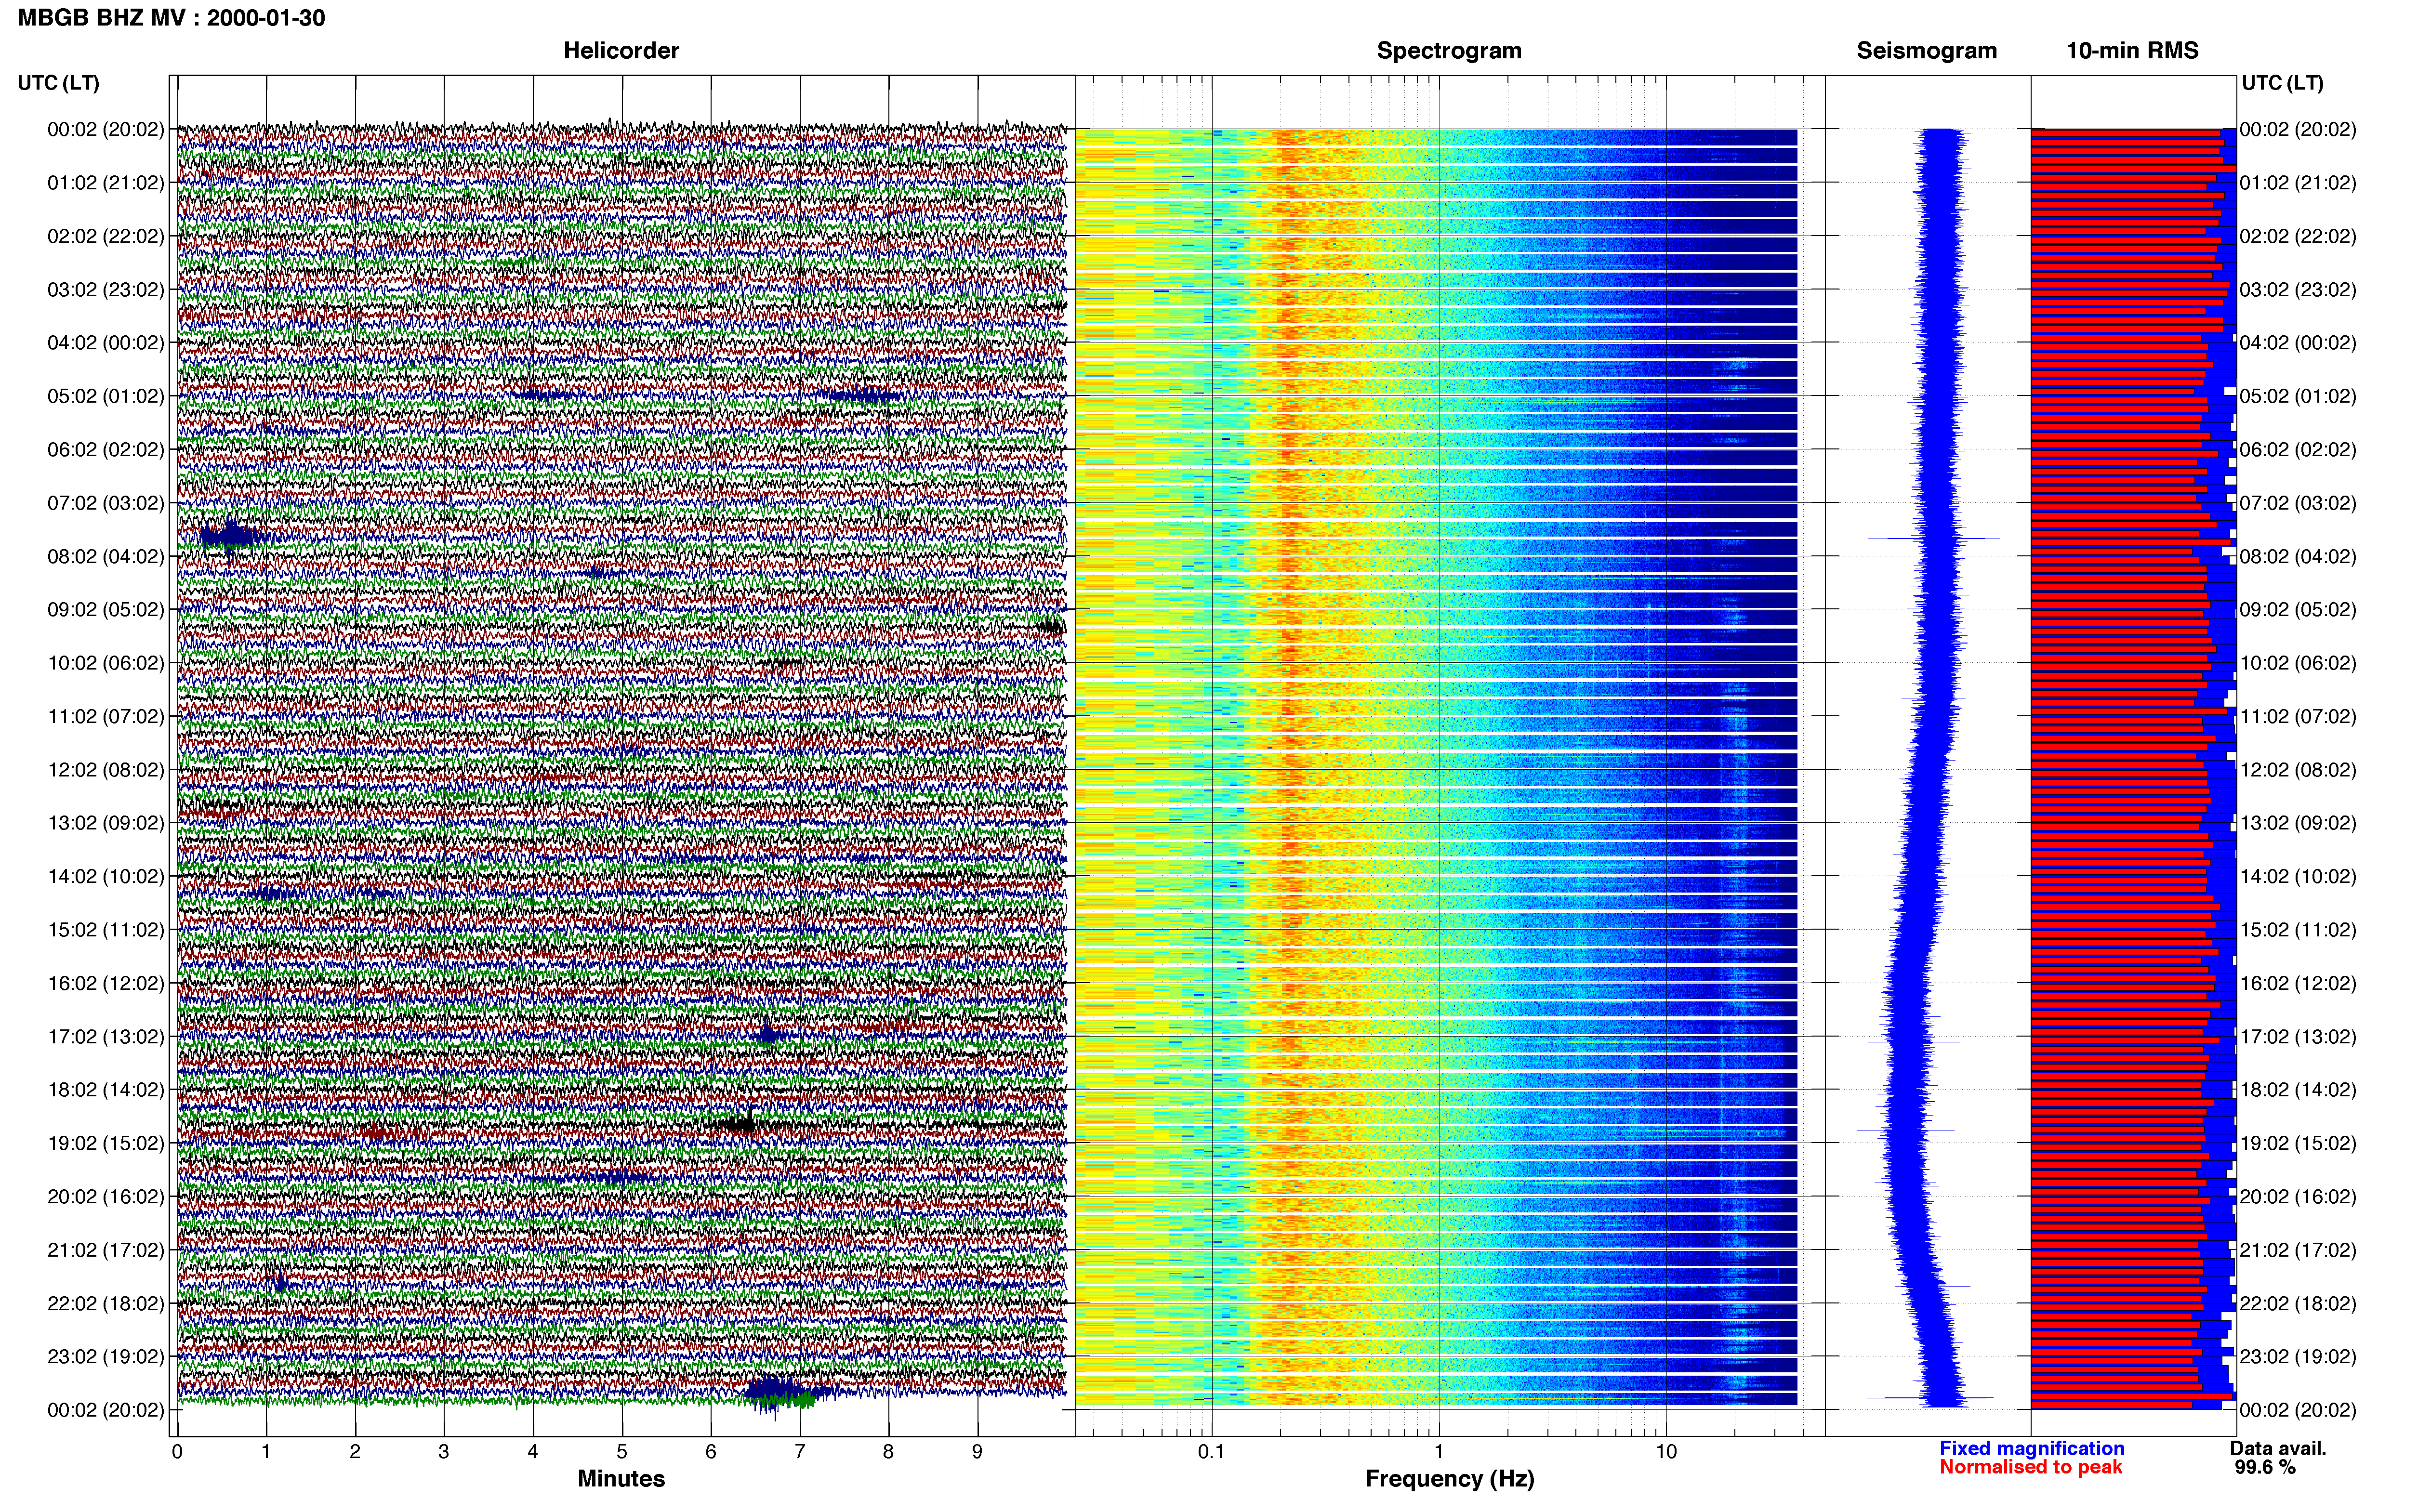This screenshot has height=1512, width=2418.
Task: Click the '0.1' frequency tick label
Action: 1211,1452
